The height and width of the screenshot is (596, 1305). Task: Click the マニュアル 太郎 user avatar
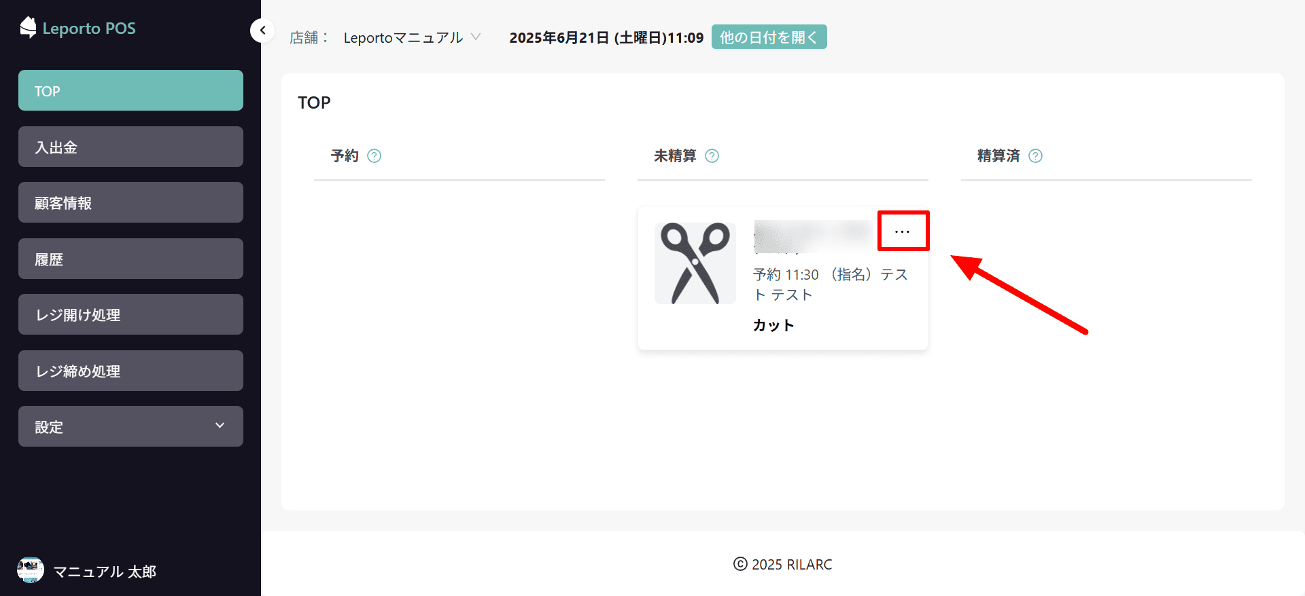(31, 570)
